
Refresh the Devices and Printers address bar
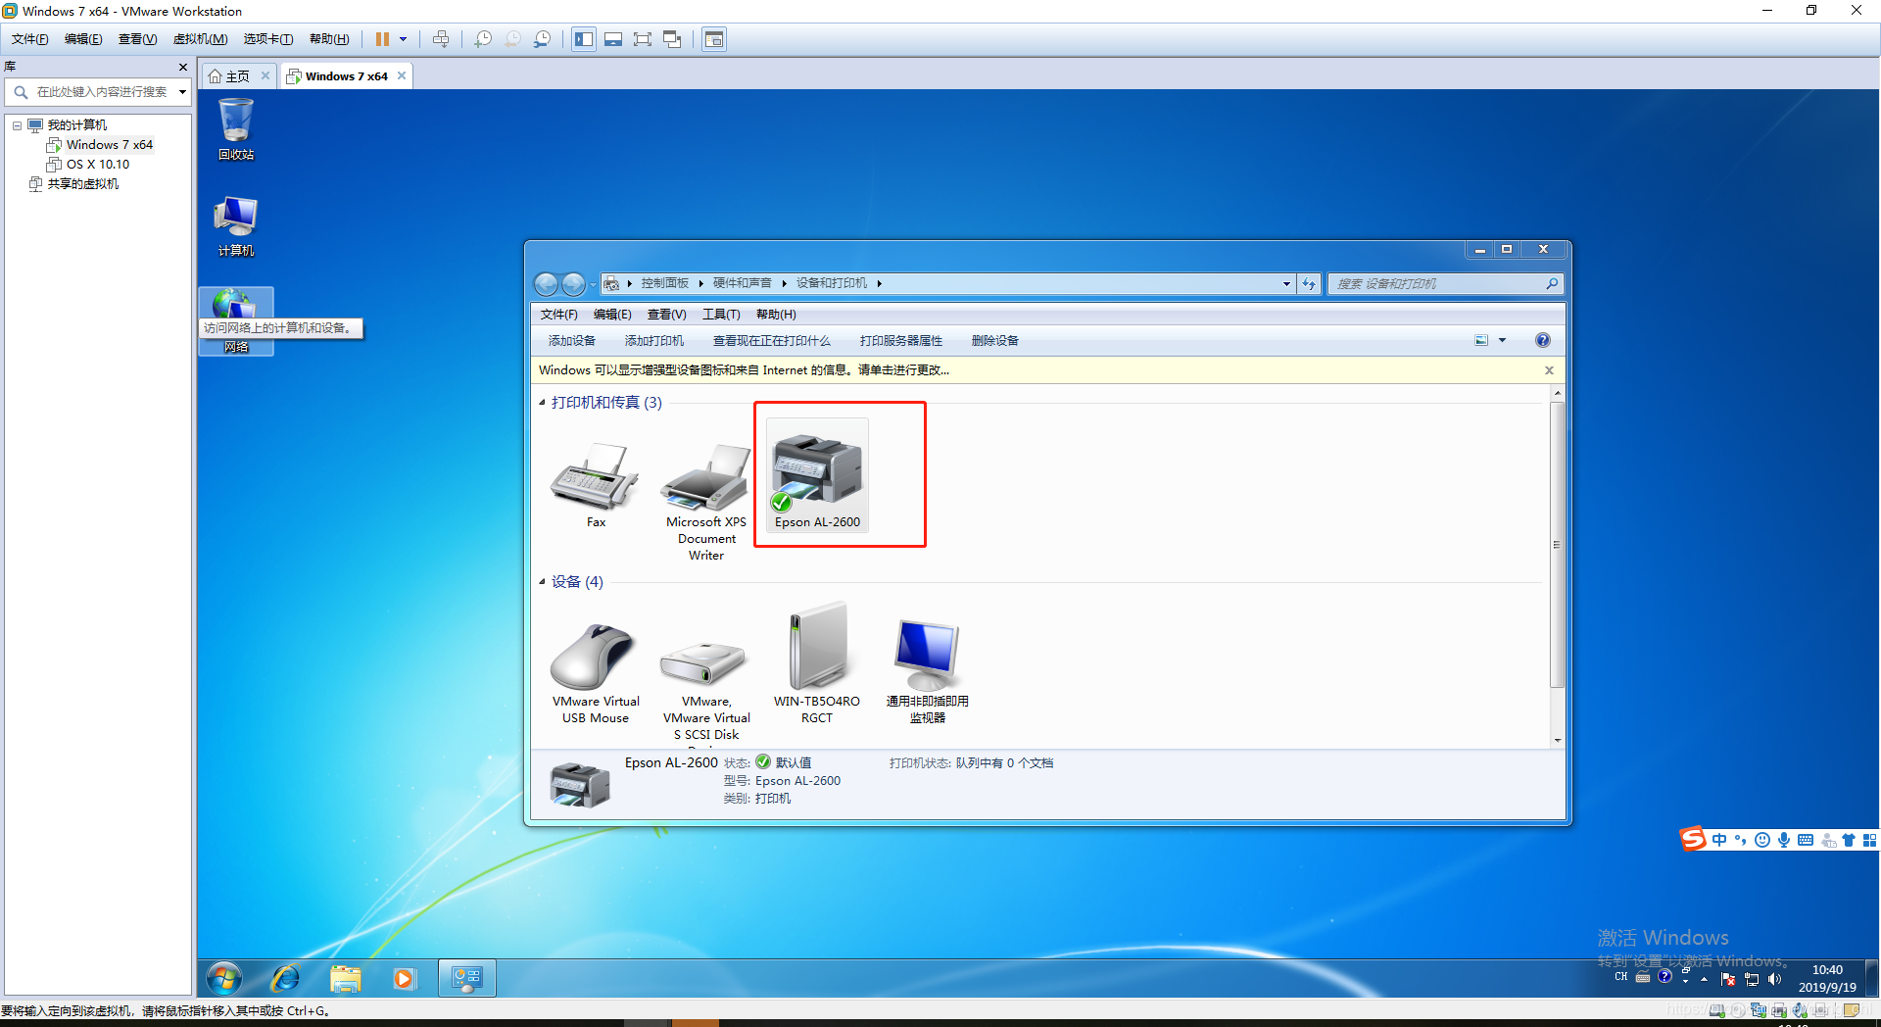click(1309, 284)
